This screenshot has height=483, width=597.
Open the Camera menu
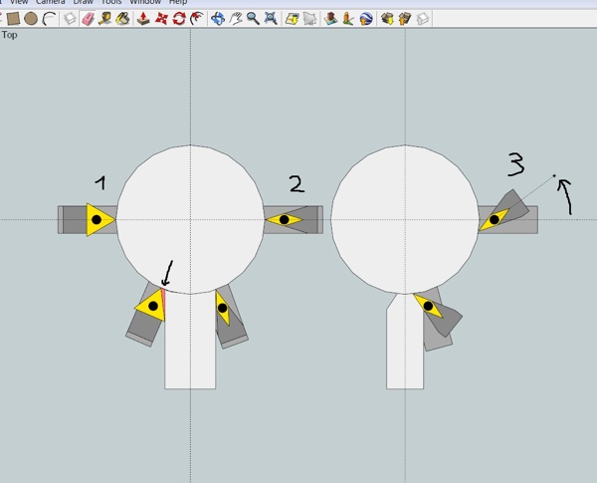pos(51,2)
